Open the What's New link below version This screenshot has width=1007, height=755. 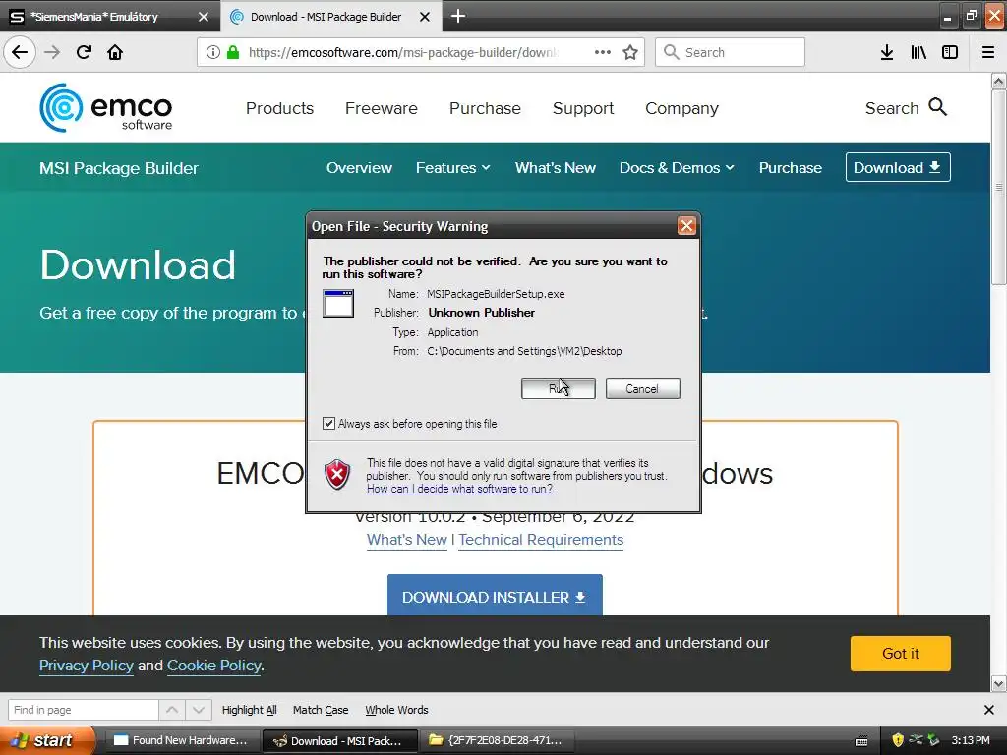click(x=406, y=540)
